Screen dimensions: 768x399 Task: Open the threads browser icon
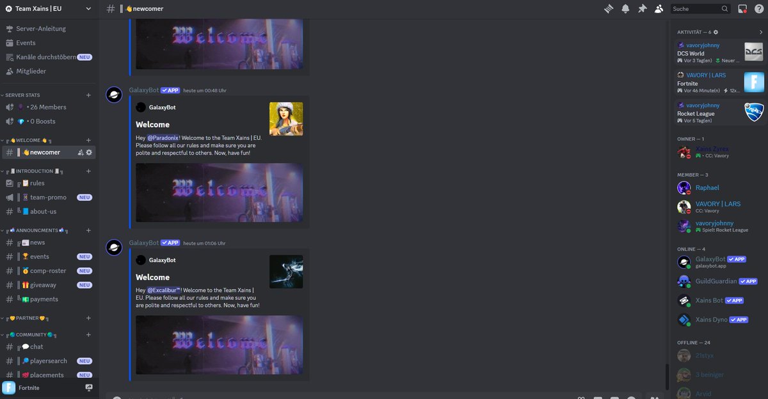click(x=608, y=8)
